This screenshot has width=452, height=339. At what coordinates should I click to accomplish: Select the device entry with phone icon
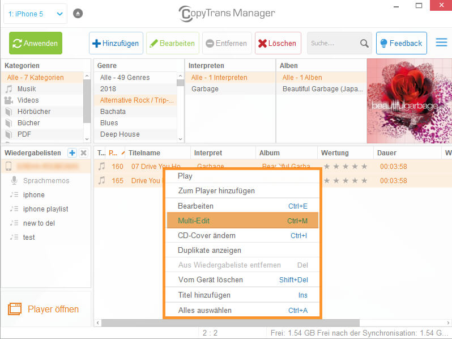click(46, 166)
